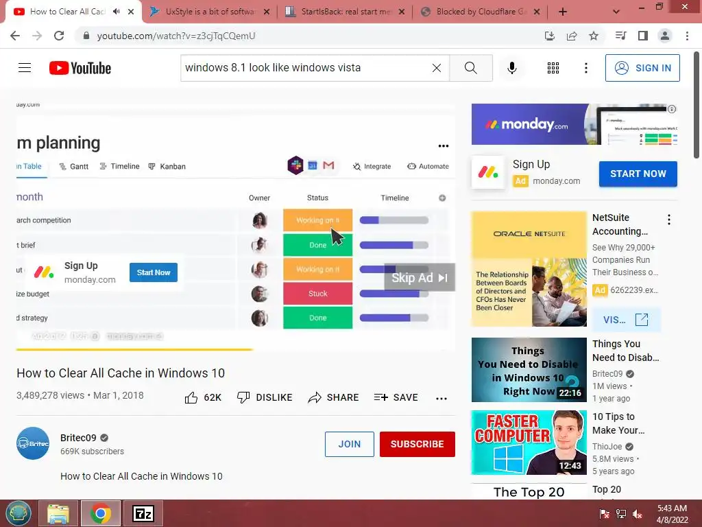Open the Chrome profile avatar
Viewport: 702px width, 527px height.
665,36
